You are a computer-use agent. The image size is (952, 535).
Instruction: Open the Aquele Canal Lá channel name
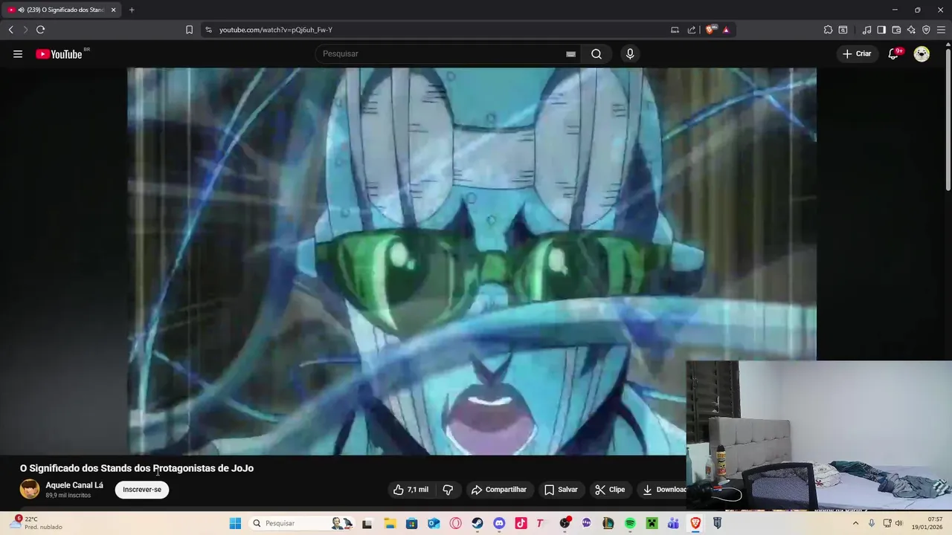click(x=74, y=485)
